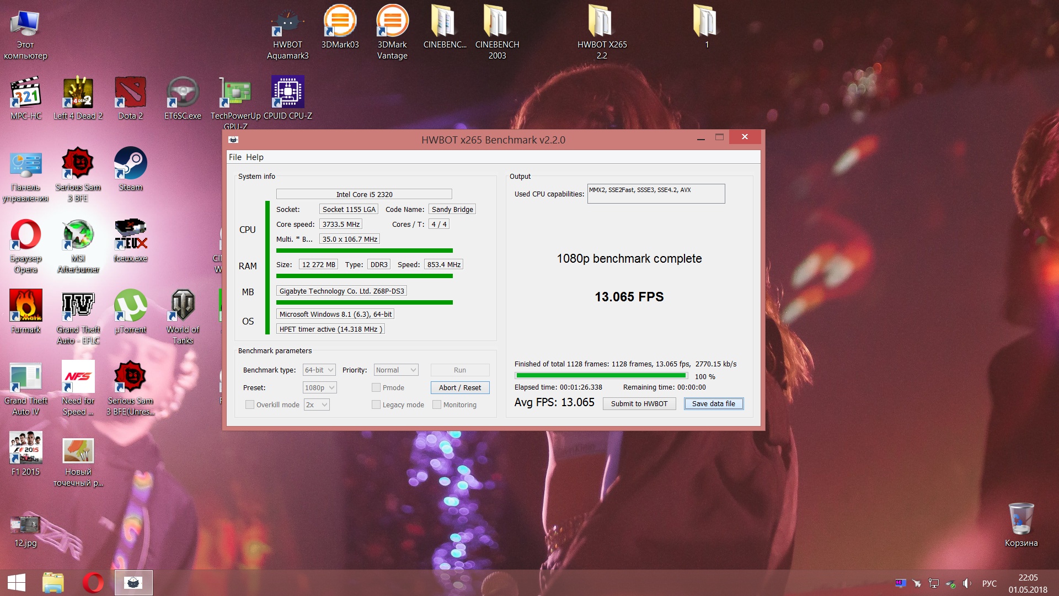1059x596 pixels.
Task: Open Opera from the taskbar
Action: coord(93,583)
